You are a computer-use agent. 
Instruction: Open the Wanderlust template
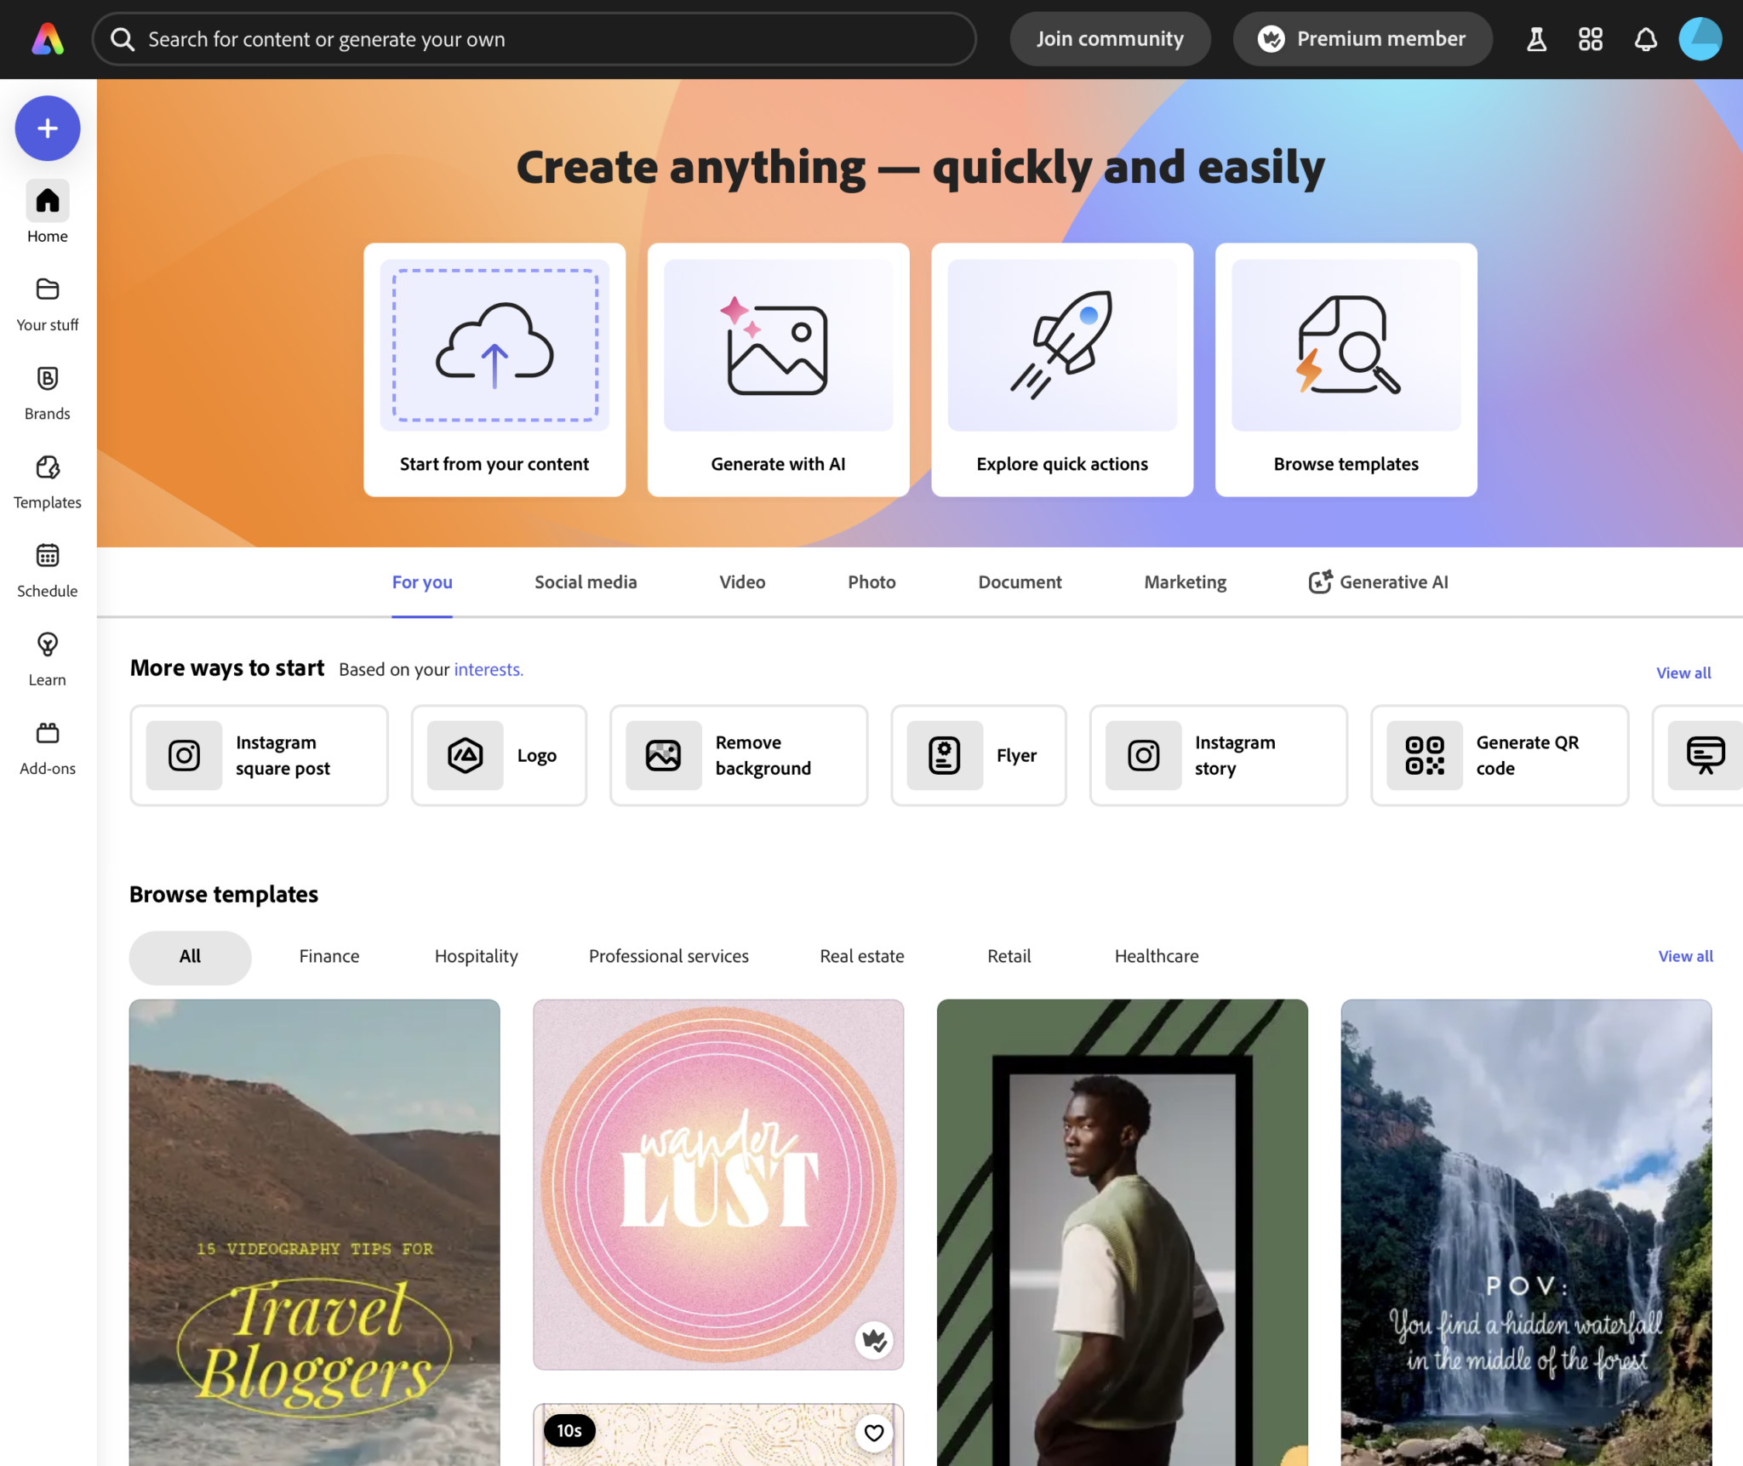(718, 1184)
